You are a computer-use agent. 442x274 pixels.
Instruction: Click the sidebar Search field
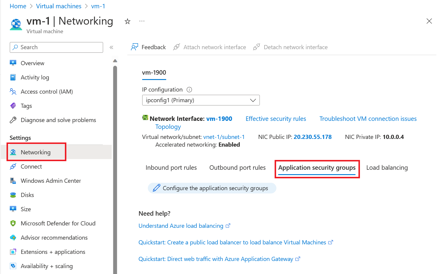(56, 47)
